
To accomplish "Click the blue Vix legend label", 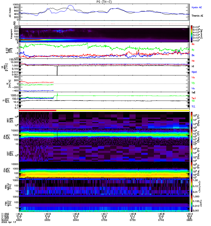I will (193, 88).
